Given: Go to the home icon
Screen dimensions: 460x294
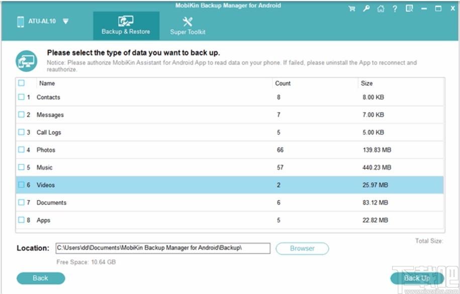Looking at the screenshot, I should pyautogui.click(x=381, y=9).
